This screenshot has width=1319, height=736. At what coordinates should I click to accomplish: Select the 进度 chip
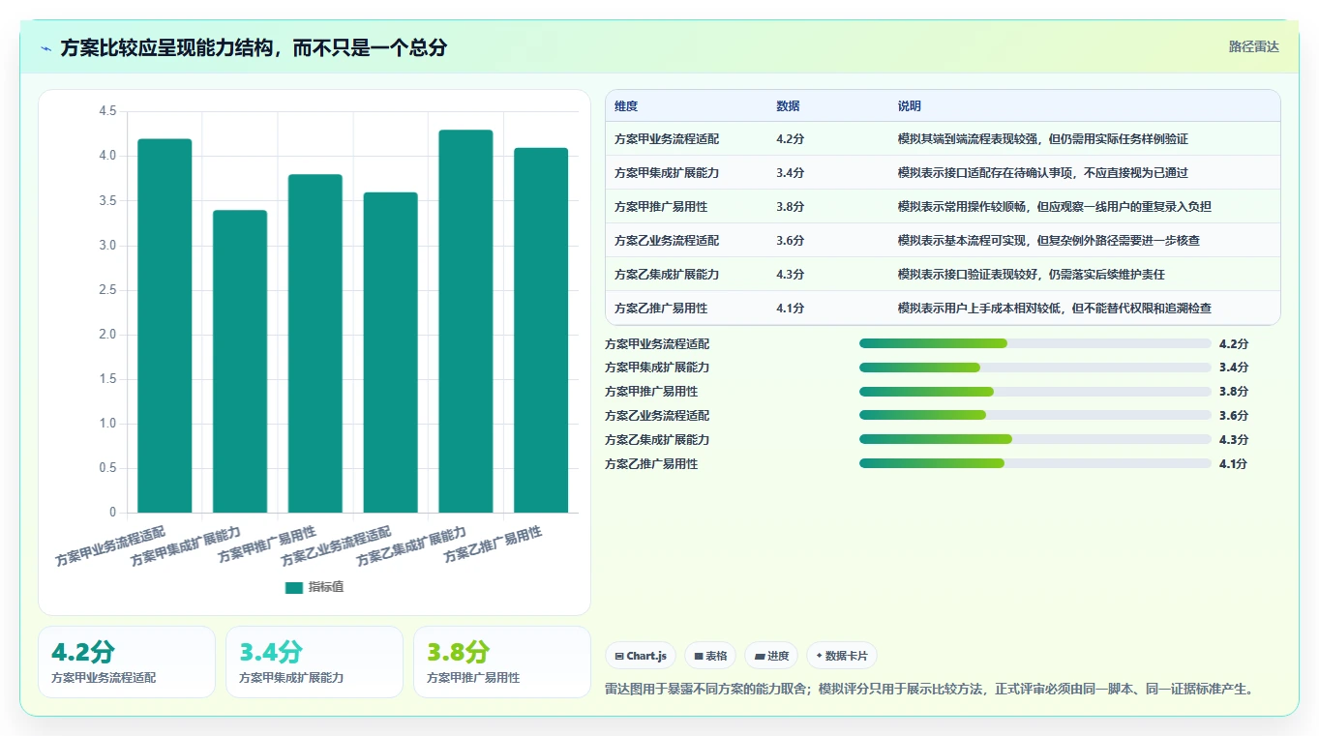pos(771,656)
